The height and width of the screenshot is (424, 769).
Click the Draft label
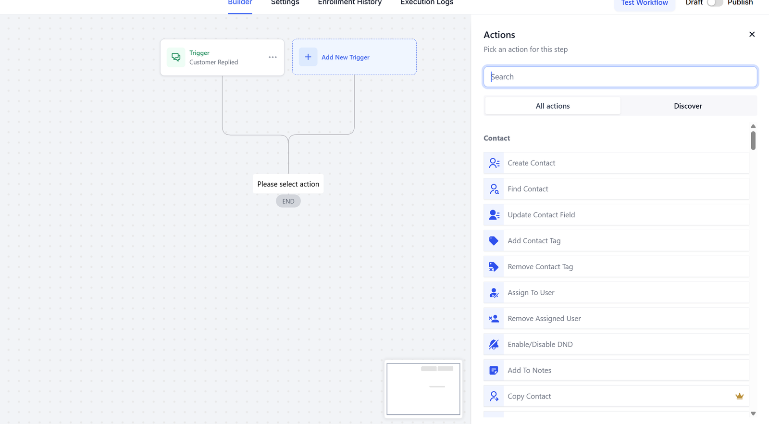(694, 2)
